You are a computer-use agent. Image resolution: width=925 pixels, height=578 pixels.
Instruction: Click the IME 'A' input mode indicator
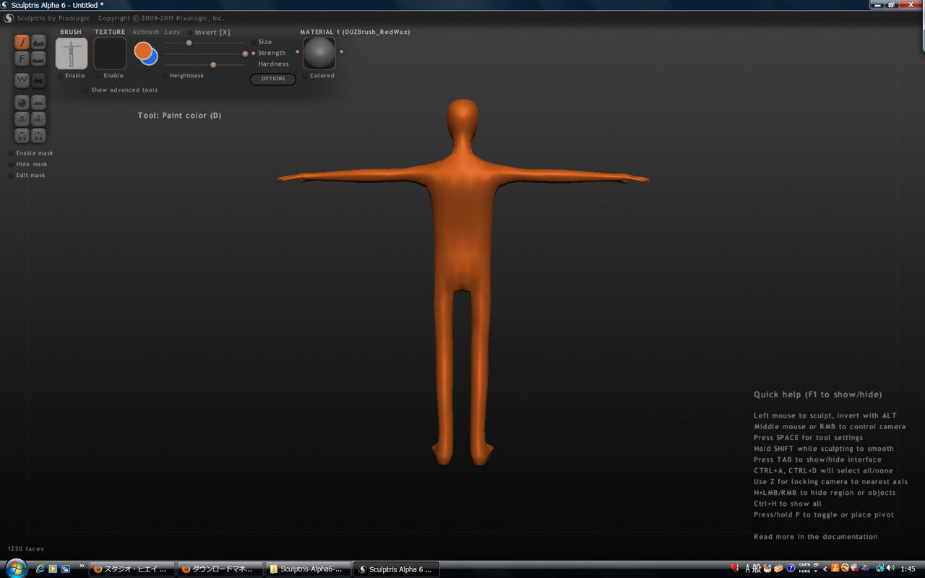[748, 569]
